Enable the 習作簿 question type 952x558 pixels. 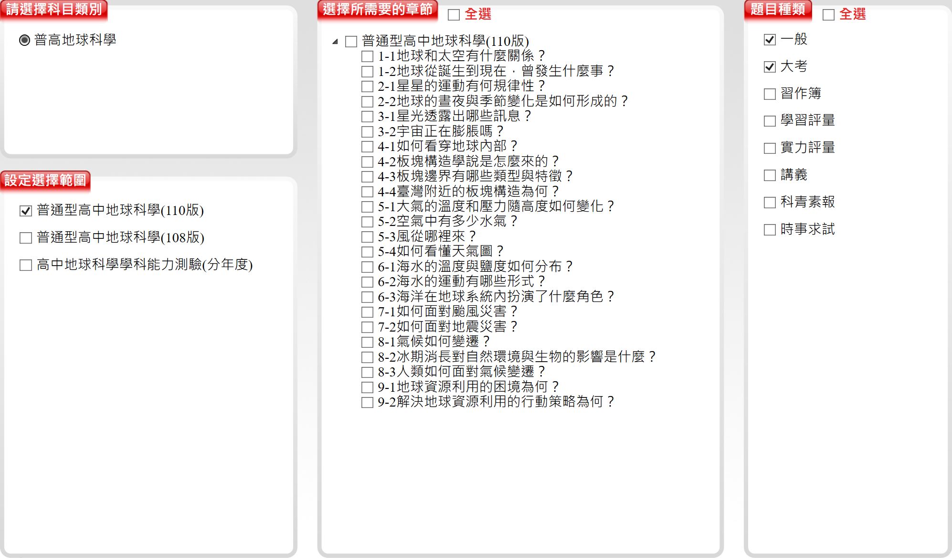770,94
